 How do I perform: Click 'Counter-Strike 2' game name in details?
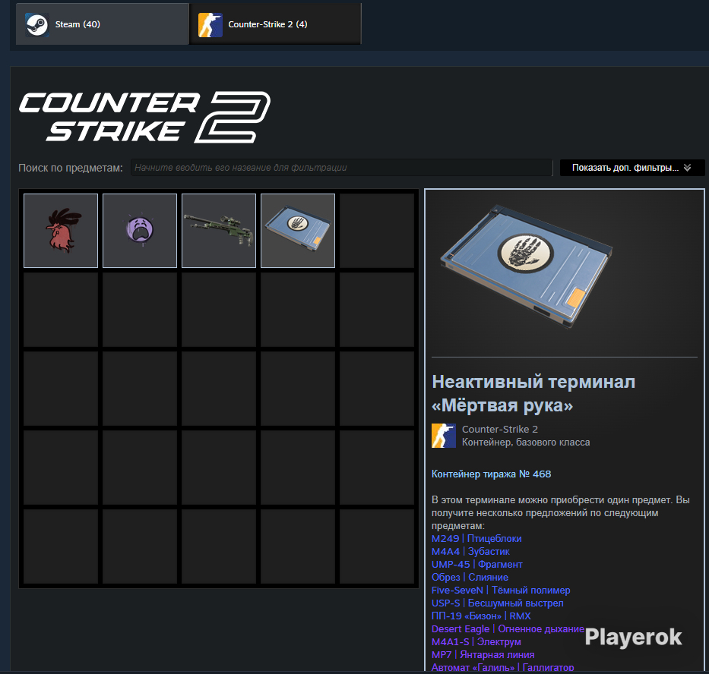click(500, 429)
